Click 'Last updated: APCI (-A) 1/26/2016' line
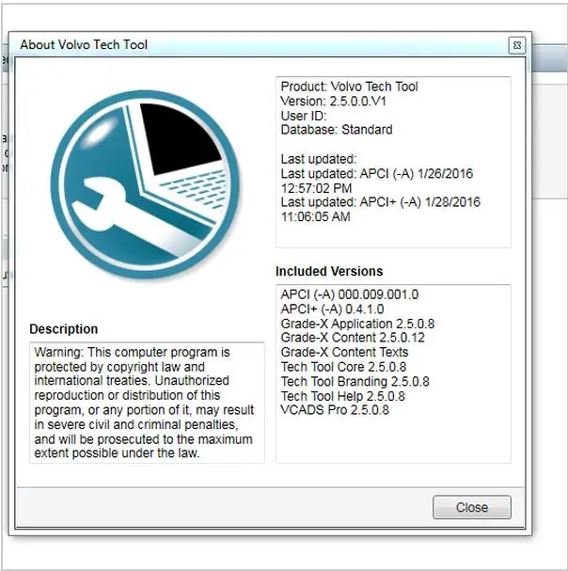 click(377, 174)
